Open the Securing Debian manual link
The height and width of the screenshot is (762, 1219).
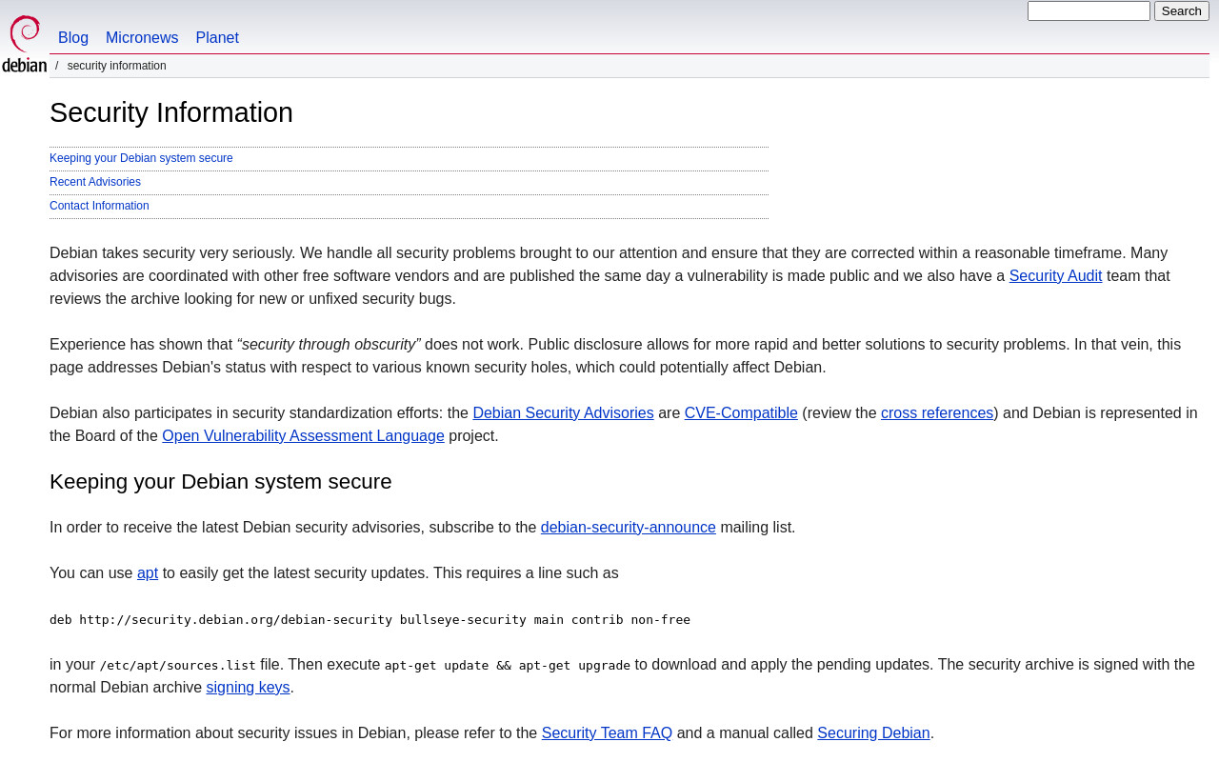[873, 733]
